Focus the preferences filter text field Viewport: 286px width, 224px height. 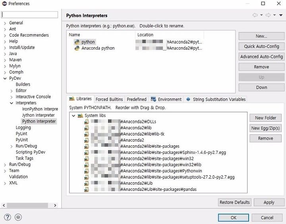pos(29,15)
